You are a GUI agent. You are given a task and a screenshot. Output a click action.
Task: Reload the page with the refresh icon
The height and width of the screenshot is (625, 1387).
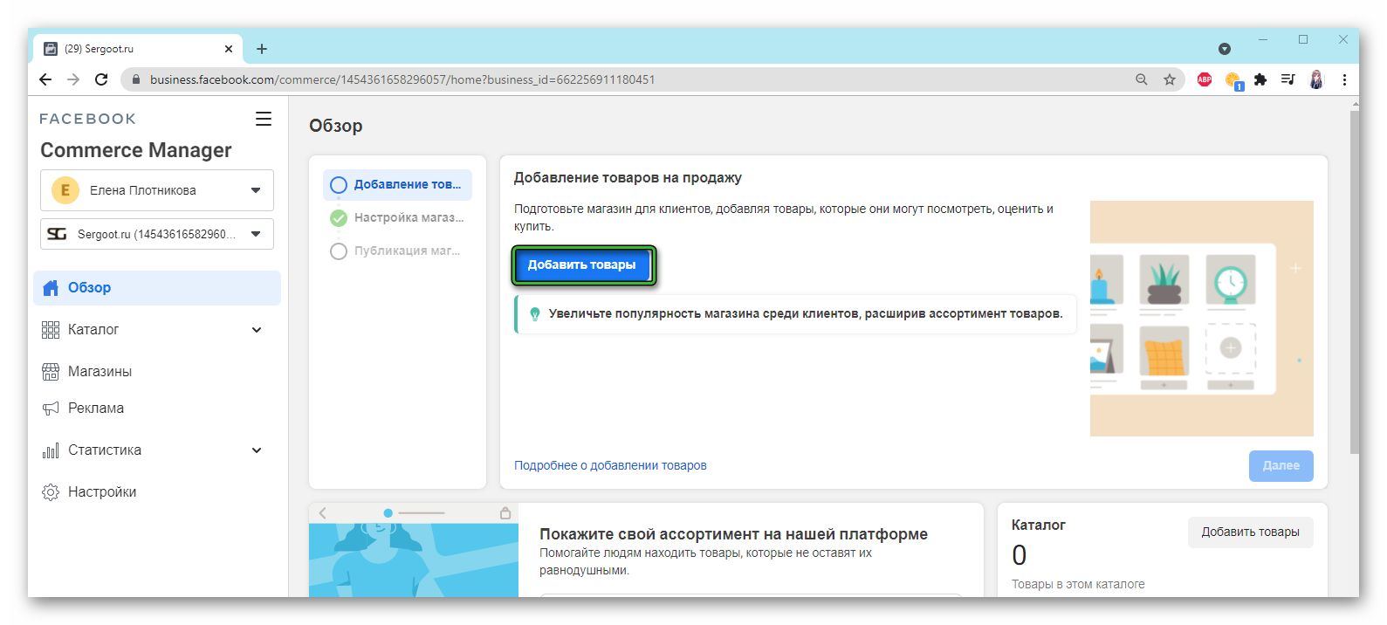point(101,79)
